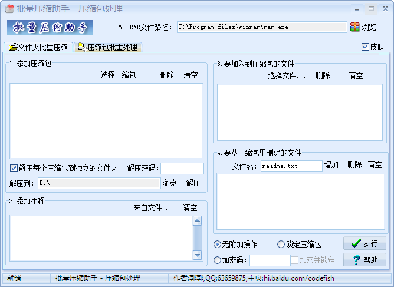
Task: Click the archive icon on 压缩包批量处理 tab
Action: 82,47
